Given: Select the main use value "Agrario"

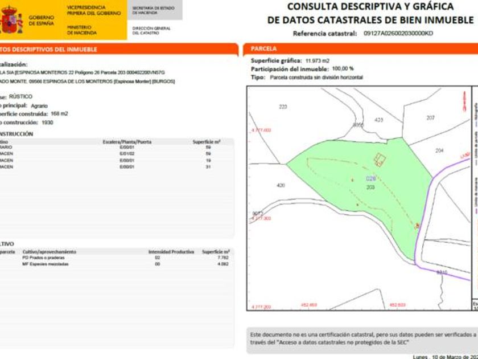Looking at the screenshot, I should 39,105.
